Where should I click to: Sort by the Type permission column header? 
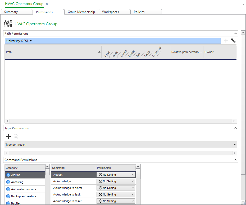[x=121, y=145]
